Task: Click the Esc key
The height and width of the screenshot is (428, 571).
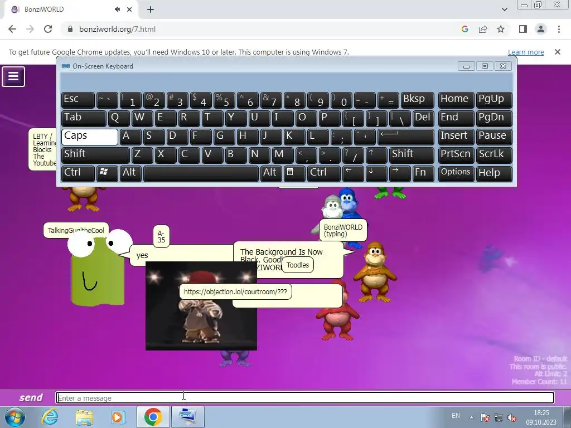Action: pos(78,100)
